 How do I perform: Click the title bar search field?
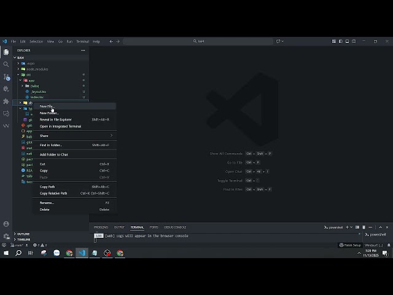point(198,41)
